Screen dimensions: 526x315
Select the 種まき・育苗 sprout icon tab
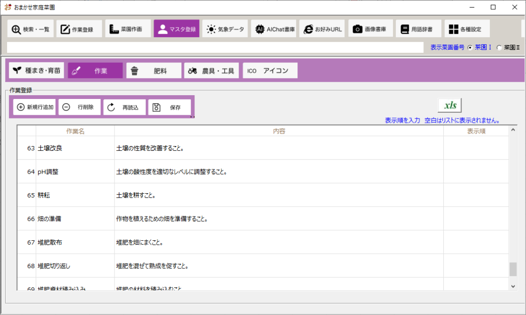click(x=36, y=70)
